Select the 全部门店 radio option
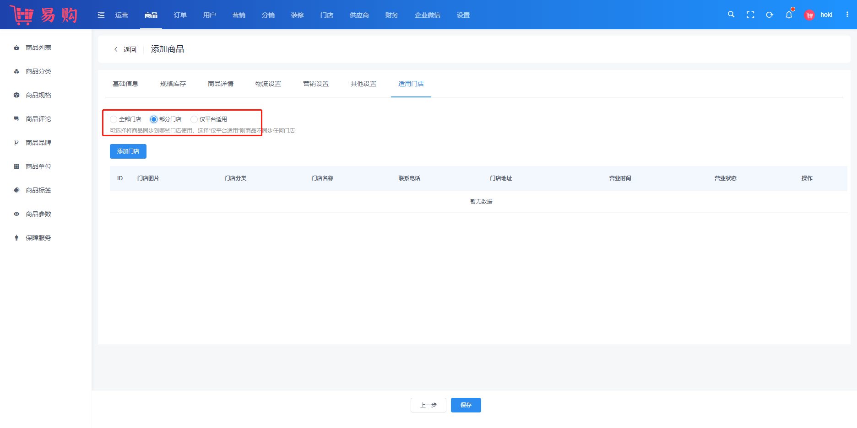The image size is (857, 428). pos(114,119)
